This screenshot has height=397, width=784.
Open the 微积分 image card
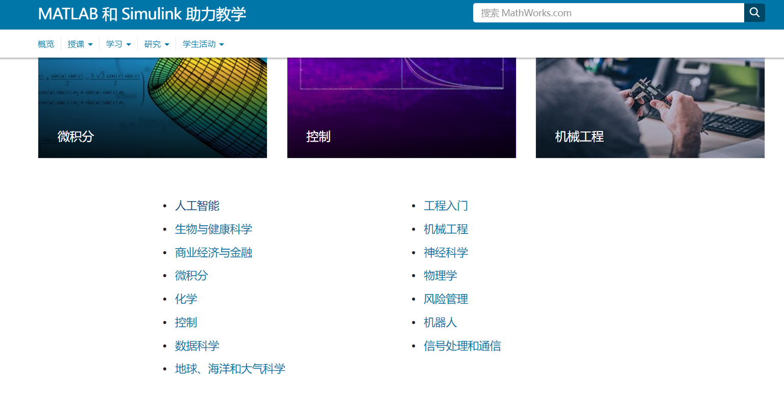coord(153,108)
